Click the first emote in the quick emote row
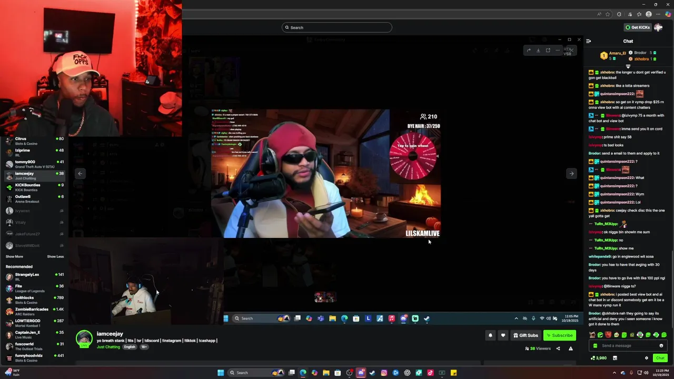Viewport: 674px width, 379px height. click(x=592, y=335)
